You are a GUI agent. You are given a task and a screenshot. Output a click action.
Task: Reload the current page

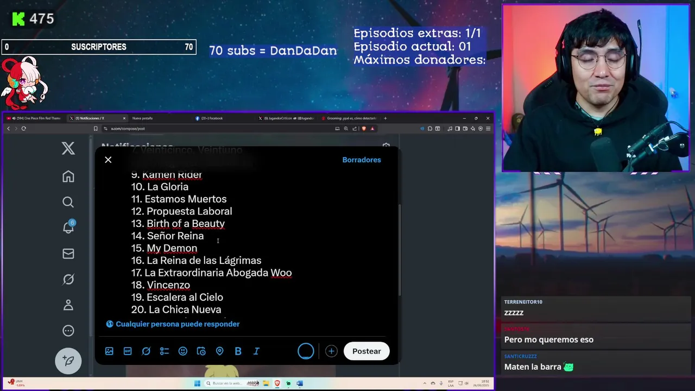pos(23,129)
